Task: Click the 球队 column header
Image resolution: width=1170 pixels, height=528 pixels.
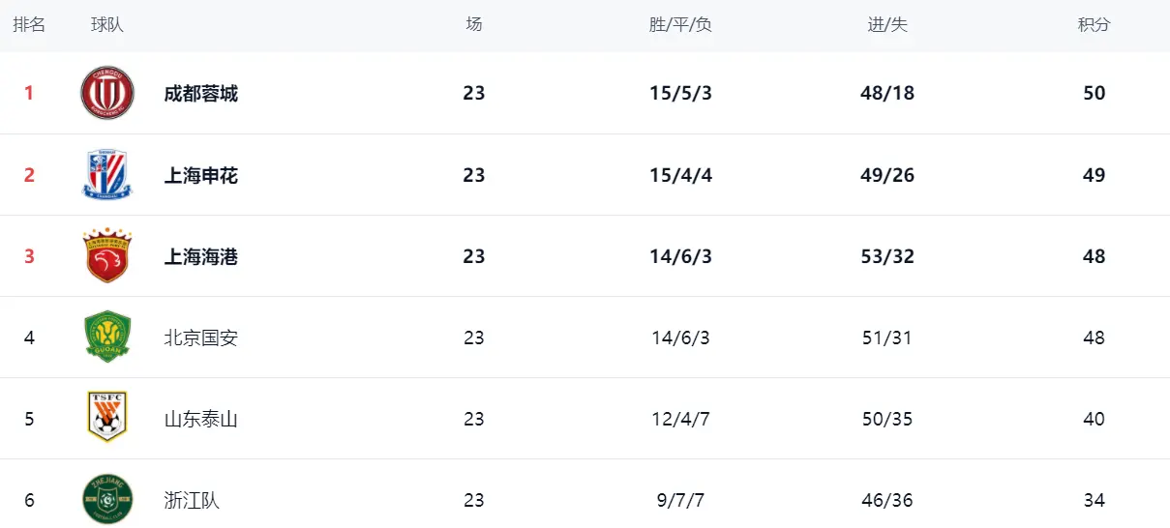Action: pyautogui.click(x=107, y=24)
